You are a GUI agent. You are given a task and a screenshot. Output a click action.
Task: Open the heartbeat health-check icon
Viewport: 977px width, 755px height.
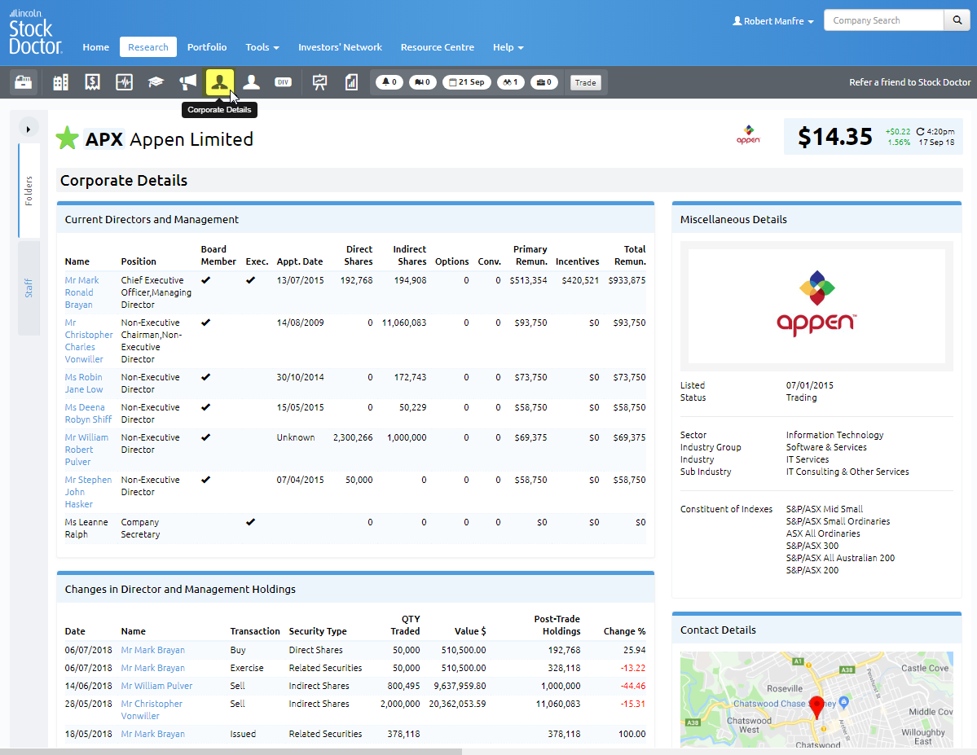(x=124, y=82)
